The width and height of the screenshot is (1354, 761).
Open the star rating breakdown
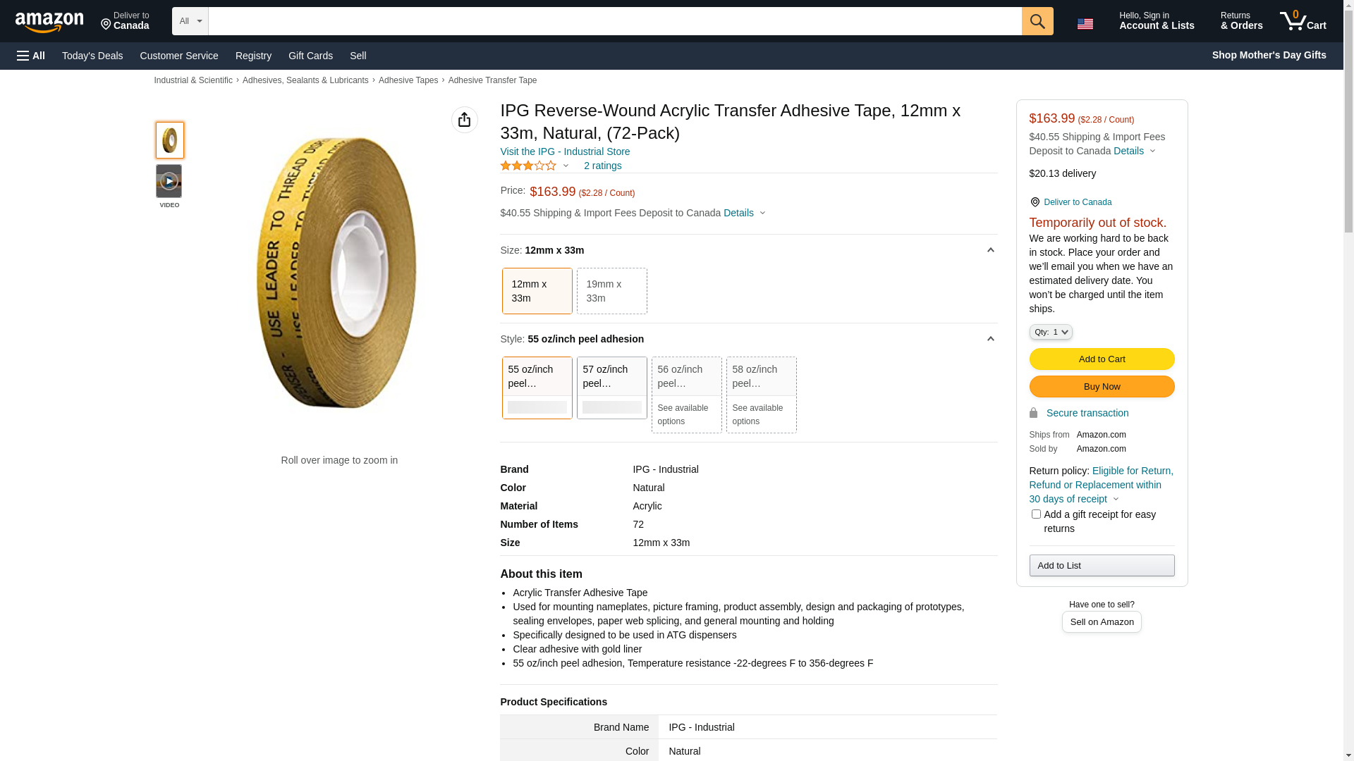[535, 166]
